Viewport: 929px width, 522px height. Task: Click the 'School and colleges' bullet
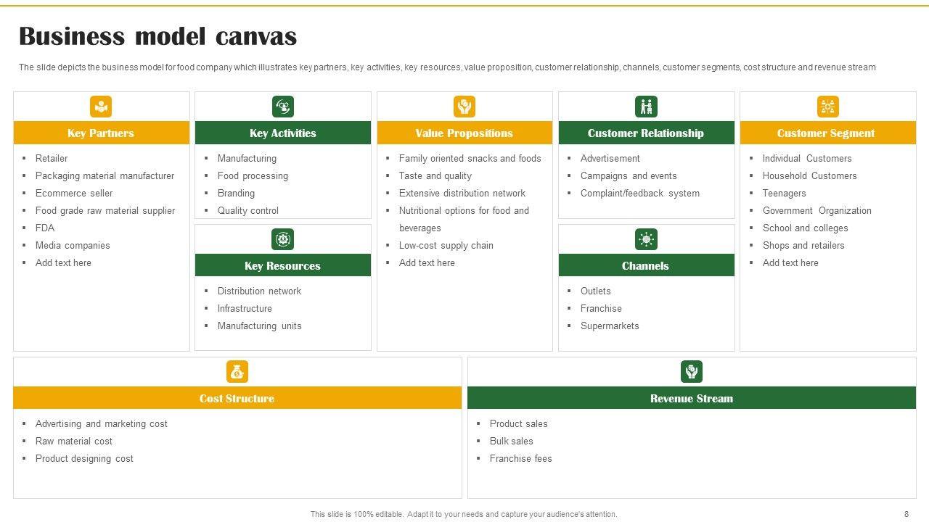pyautogui.click(x=805, y=228)
